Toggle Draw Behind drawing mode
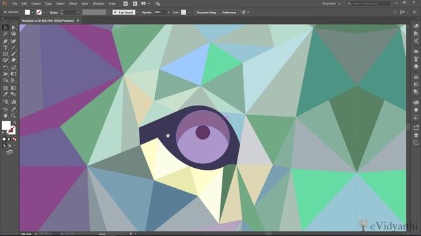 pos(9,146)
